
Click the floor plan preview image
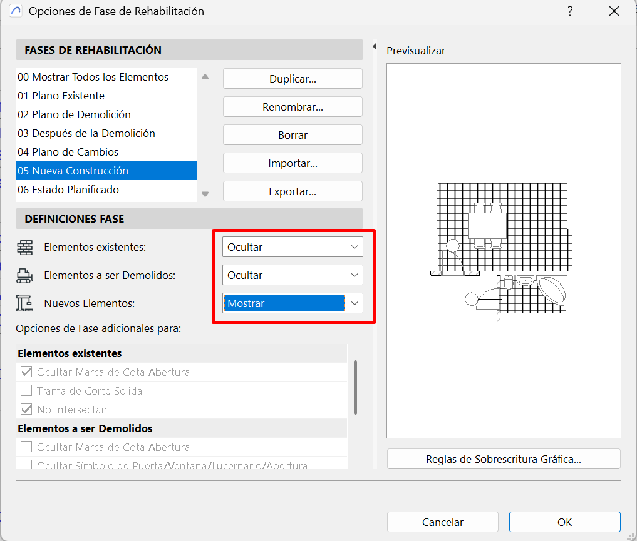[x=501, y=253]
